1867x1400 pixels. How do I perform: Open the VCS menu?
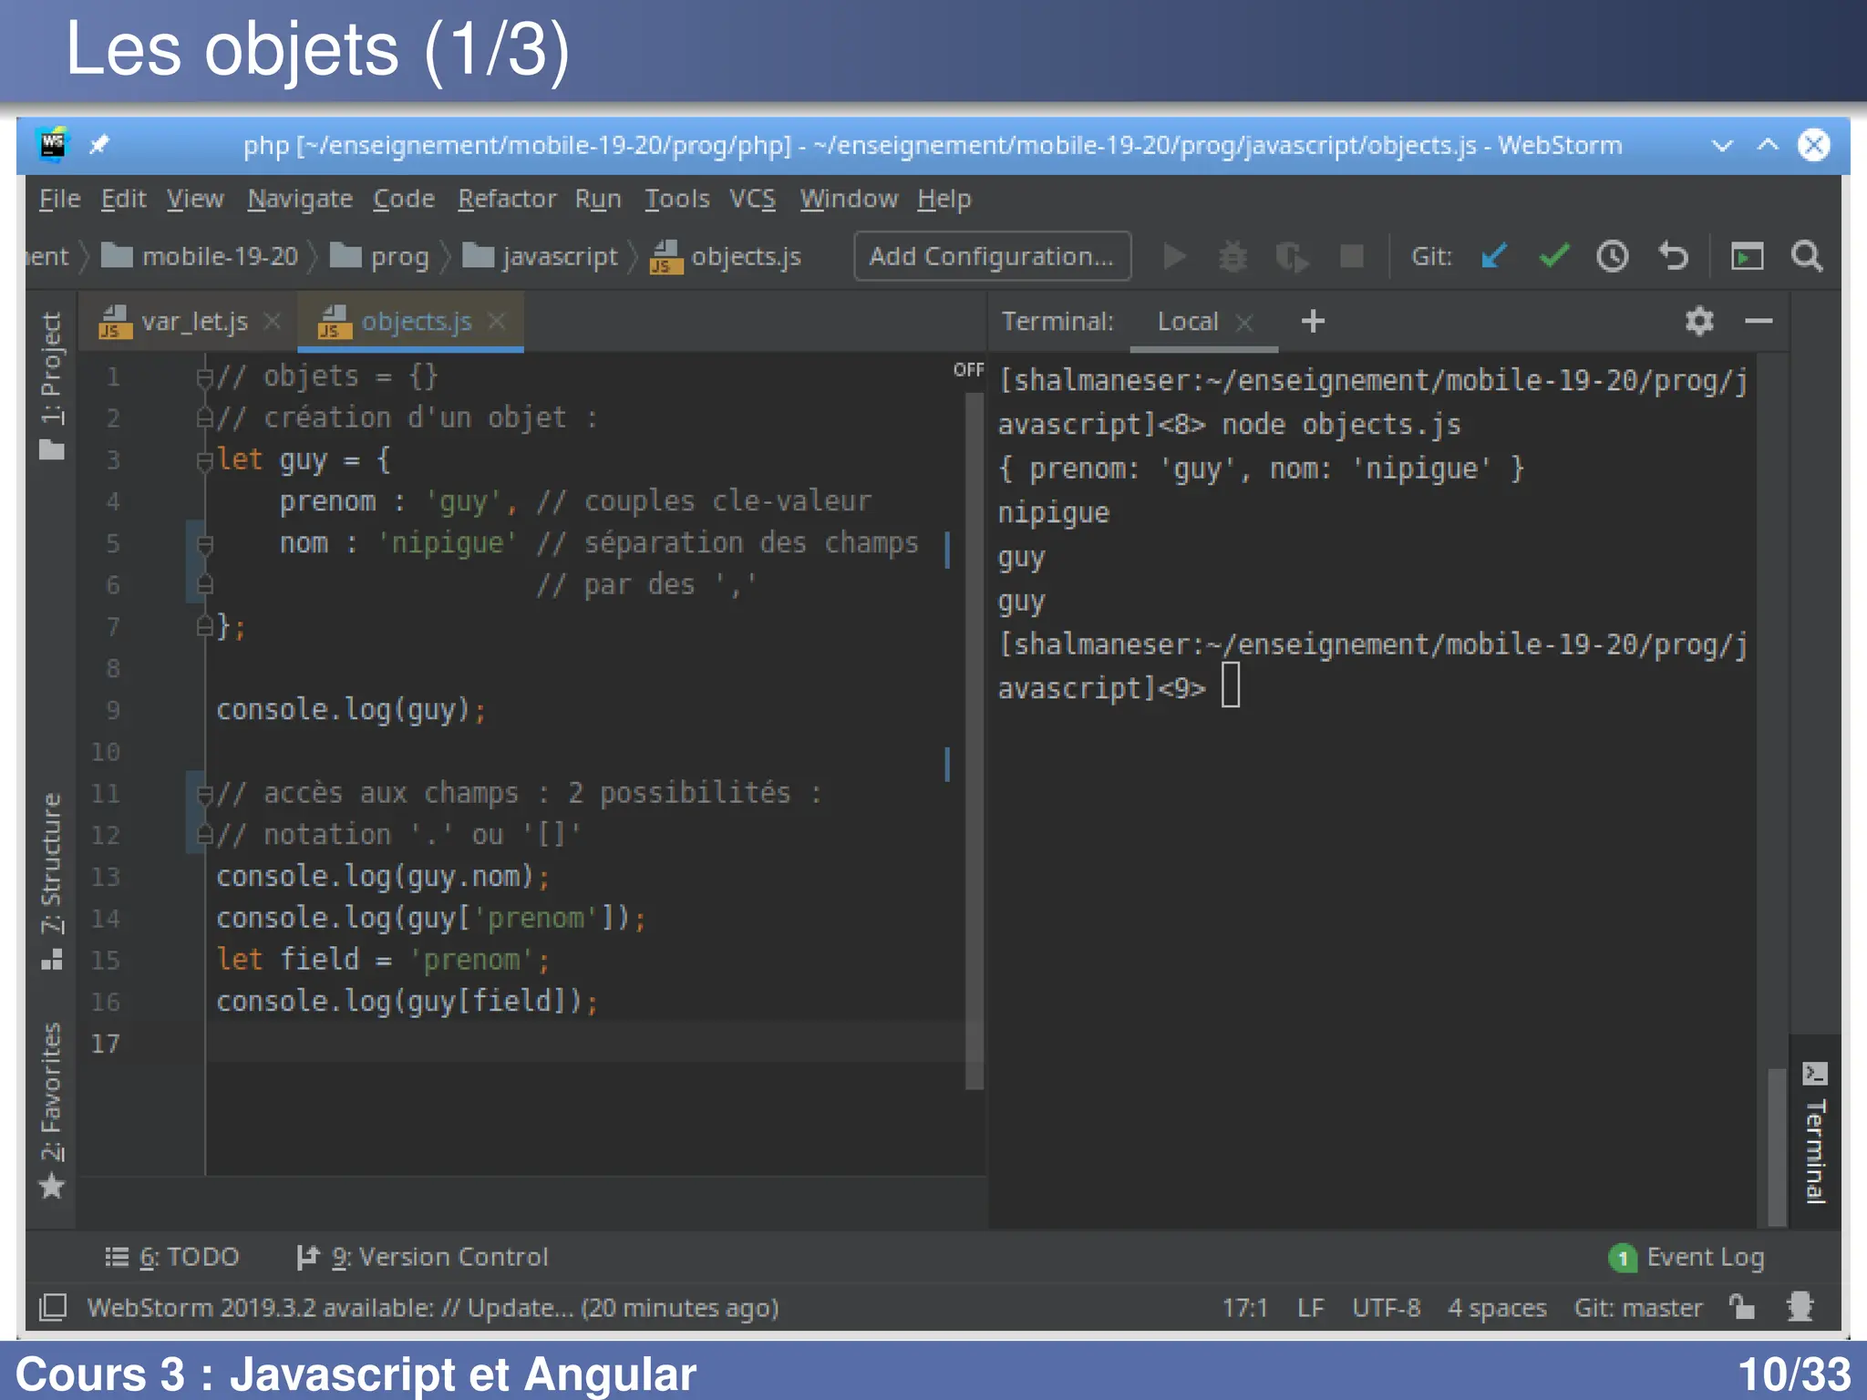pos(752,199)
